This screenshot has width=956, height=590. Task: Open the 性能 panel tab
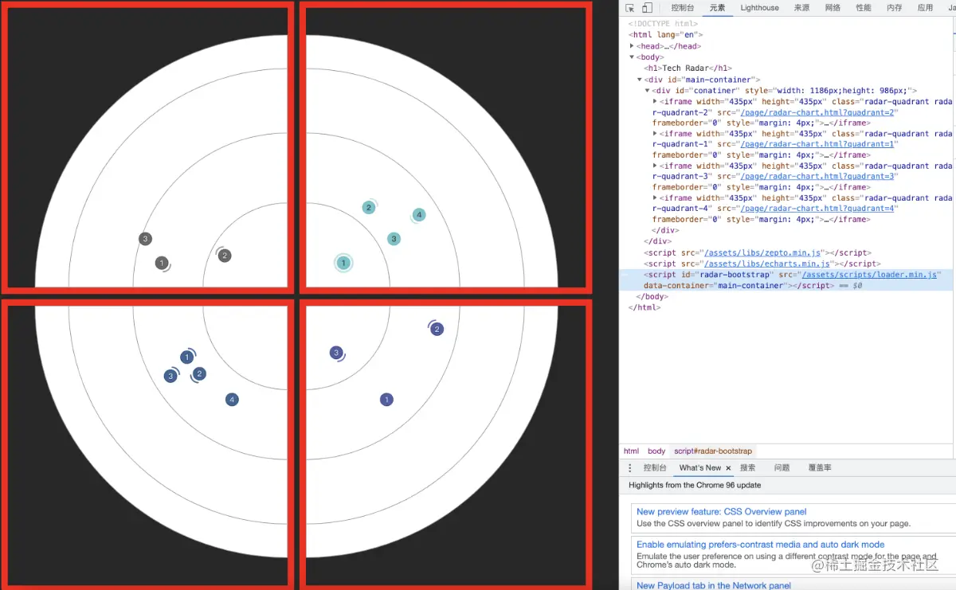click(x=864, y=8)
